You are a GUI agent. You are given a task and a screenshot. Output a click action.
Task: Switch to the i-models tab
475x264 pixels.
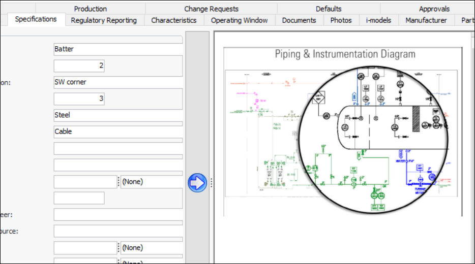(378, 20)
